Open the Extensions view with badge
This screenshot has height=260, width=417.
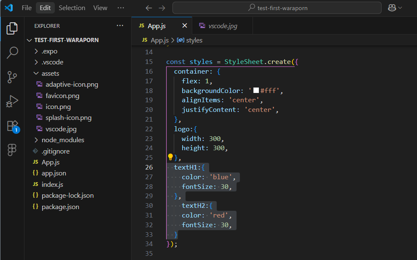pyautogui.click(x=12, y=126)
